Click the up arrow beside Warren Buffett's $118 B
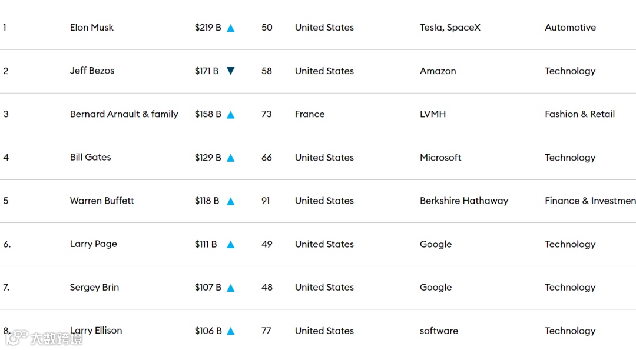Screen dimensions: 636x350 point(231,201)
